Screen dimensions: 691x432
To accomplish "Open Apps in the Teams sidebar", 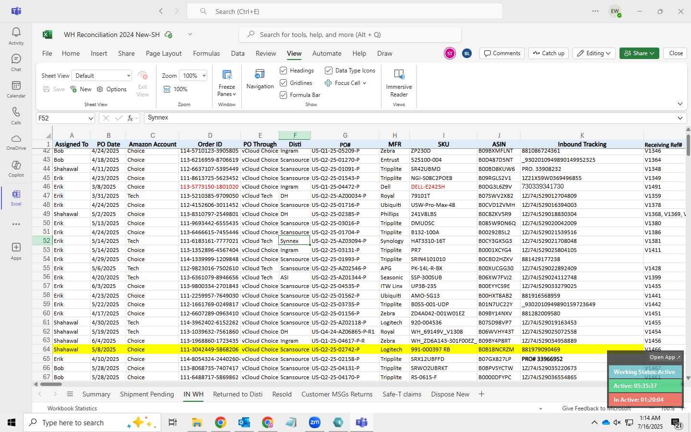I will pos(16,251).
